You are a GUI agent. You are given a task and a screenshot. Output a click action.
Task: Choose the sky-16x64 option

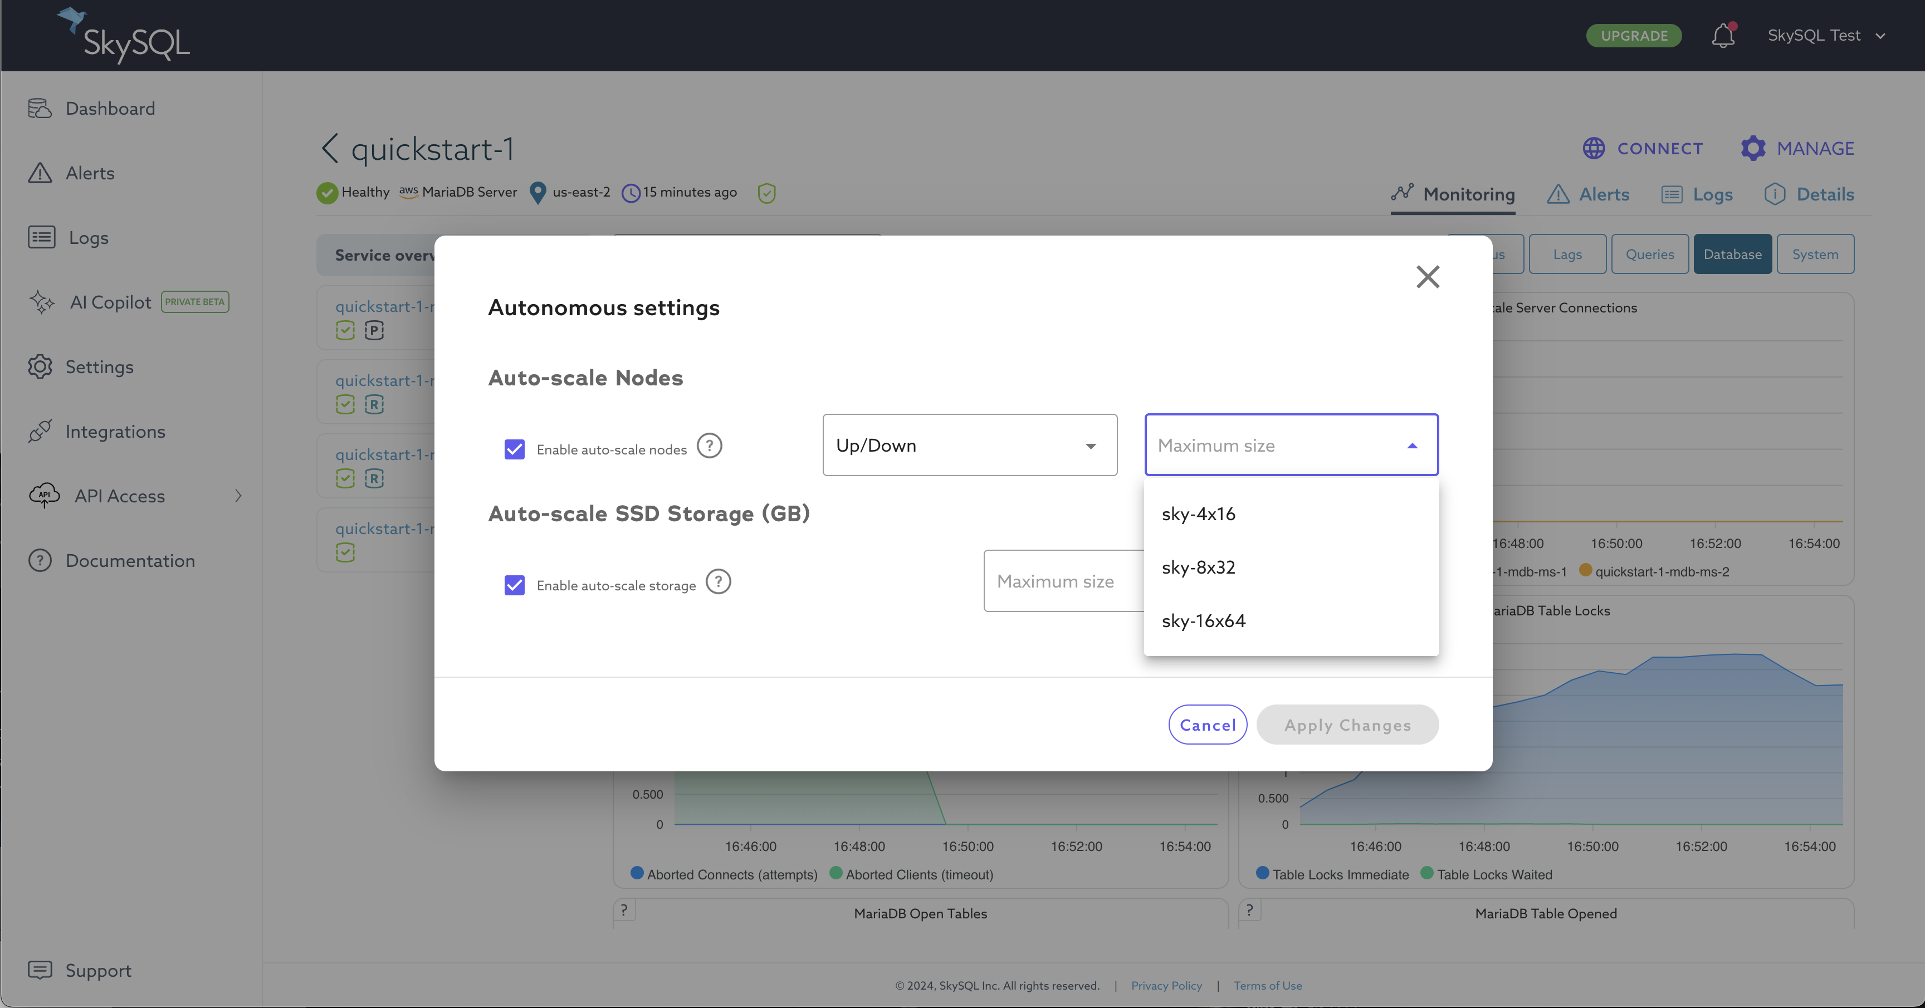click(x=1203, y=621)
